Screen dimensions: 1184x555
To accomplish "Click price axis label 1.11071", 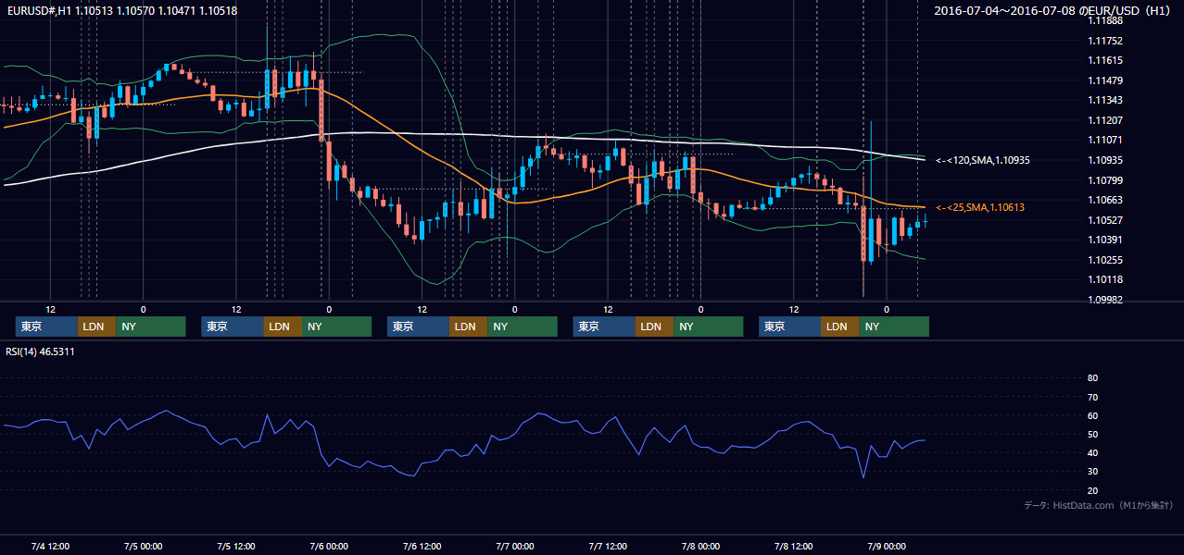I will [x=1105, y=140].
